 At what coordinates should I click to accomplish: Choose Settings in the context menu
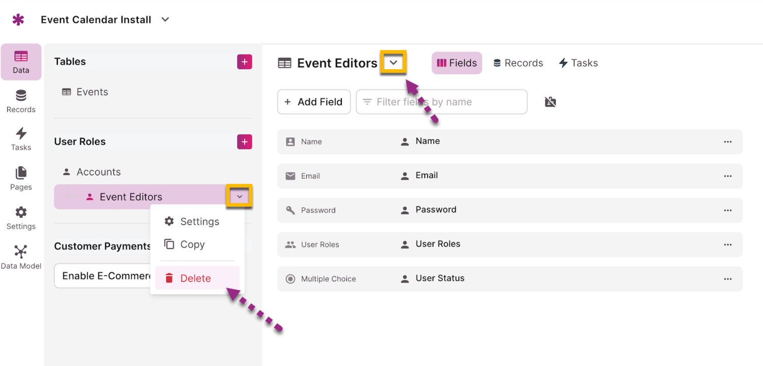[199, 222]
